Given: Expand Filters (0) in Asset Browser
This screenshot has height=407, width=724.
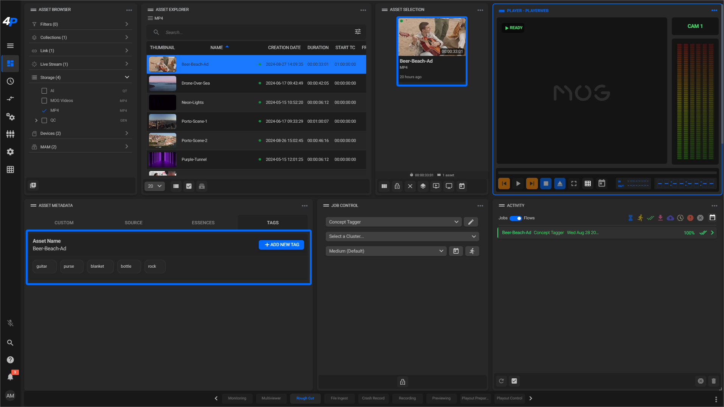Looking at the screenshot, I should (x=81, y=24).
